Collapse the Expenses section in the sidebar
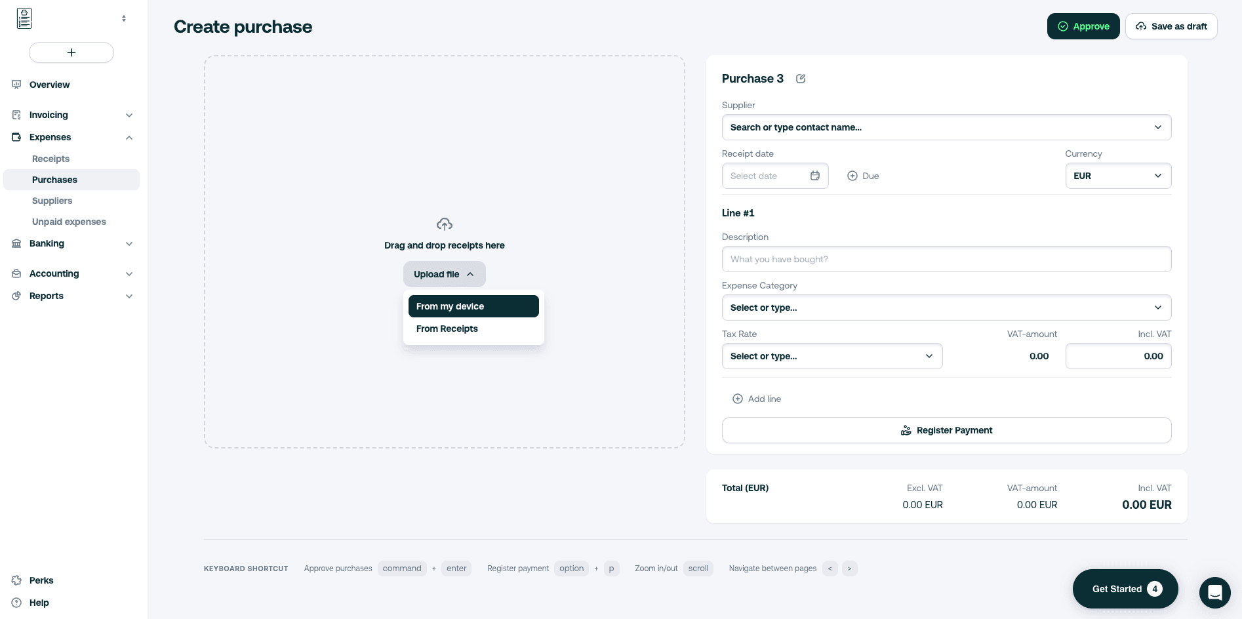 [x=129, y=138]
